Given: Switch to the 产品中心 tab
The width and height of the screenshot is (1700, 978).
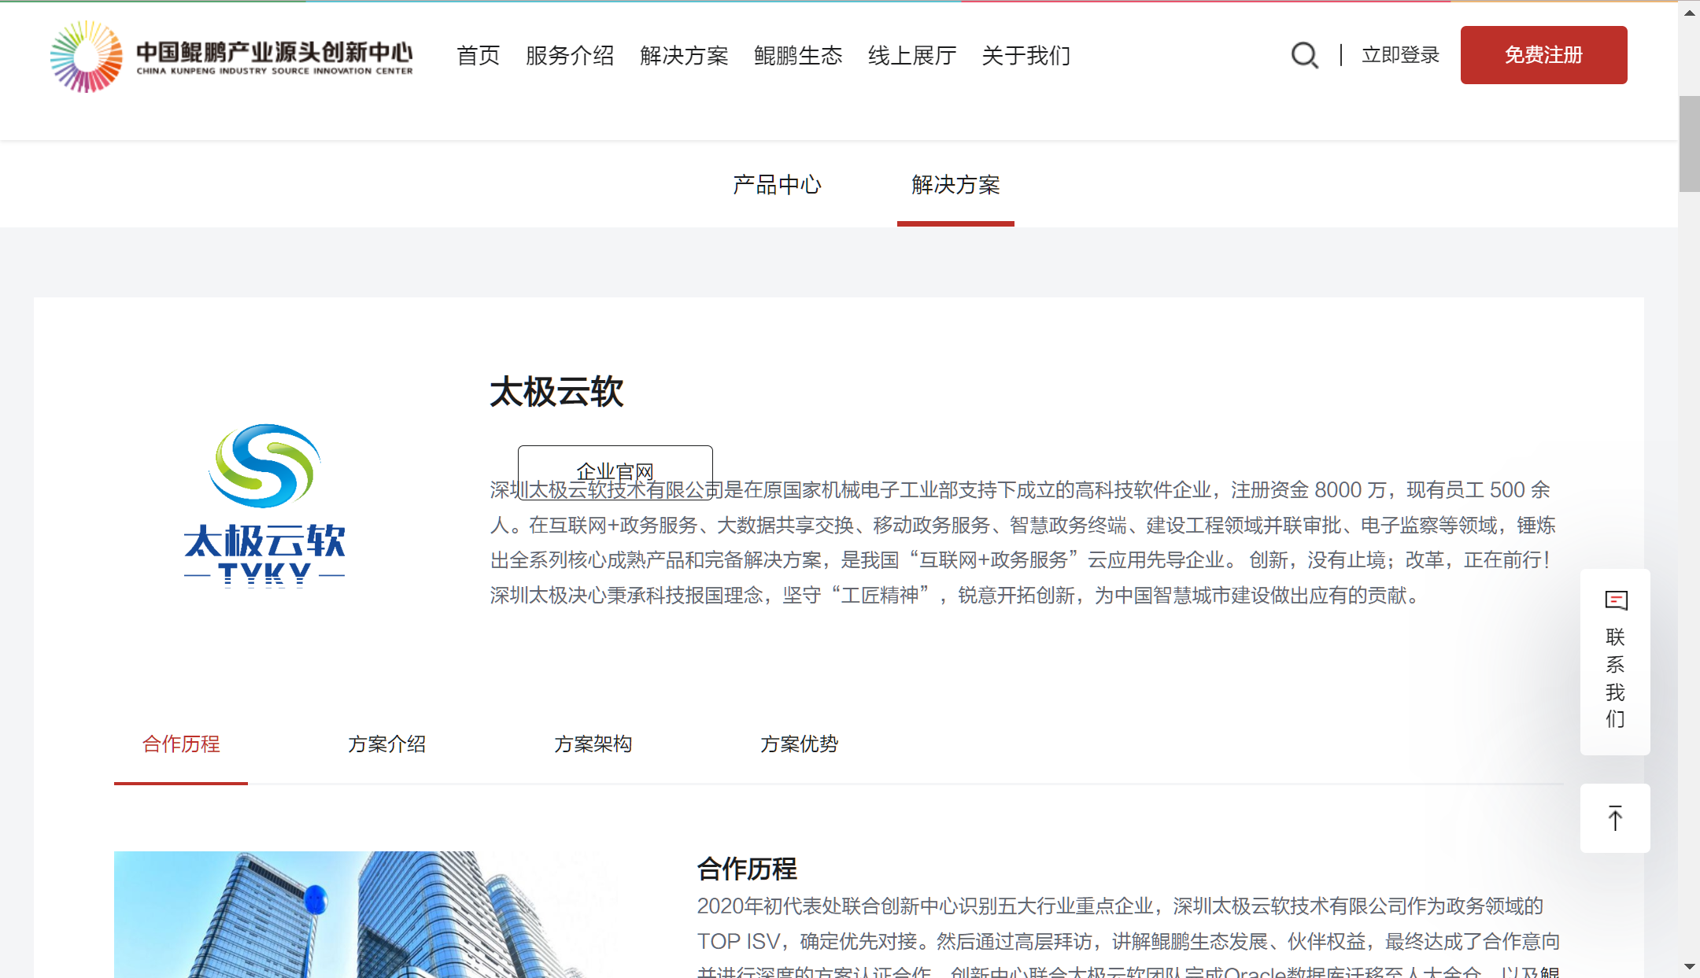Looking at the screenshot, I should (777, 185).
